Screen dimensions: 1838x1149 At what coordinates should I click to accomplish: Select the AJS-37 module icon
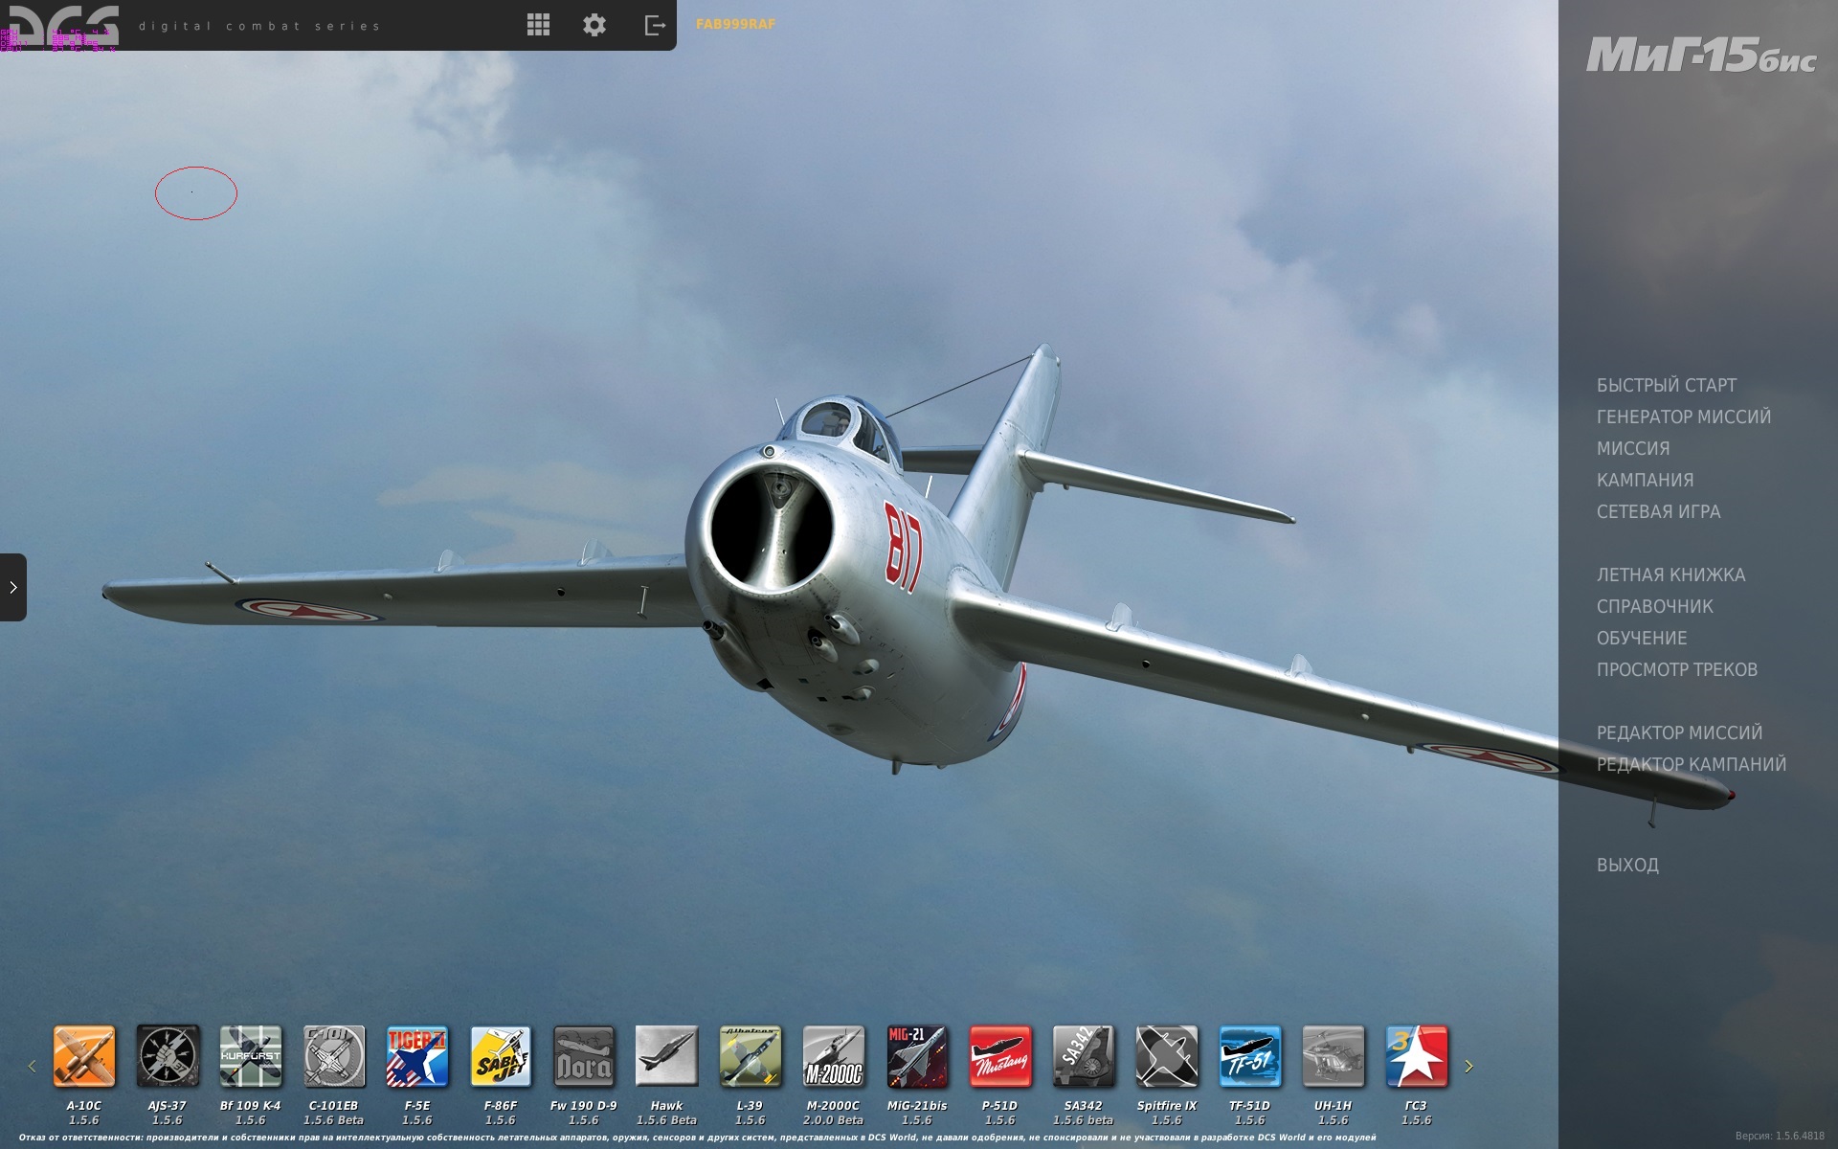pyautogui.click(x=168, y=1056)
